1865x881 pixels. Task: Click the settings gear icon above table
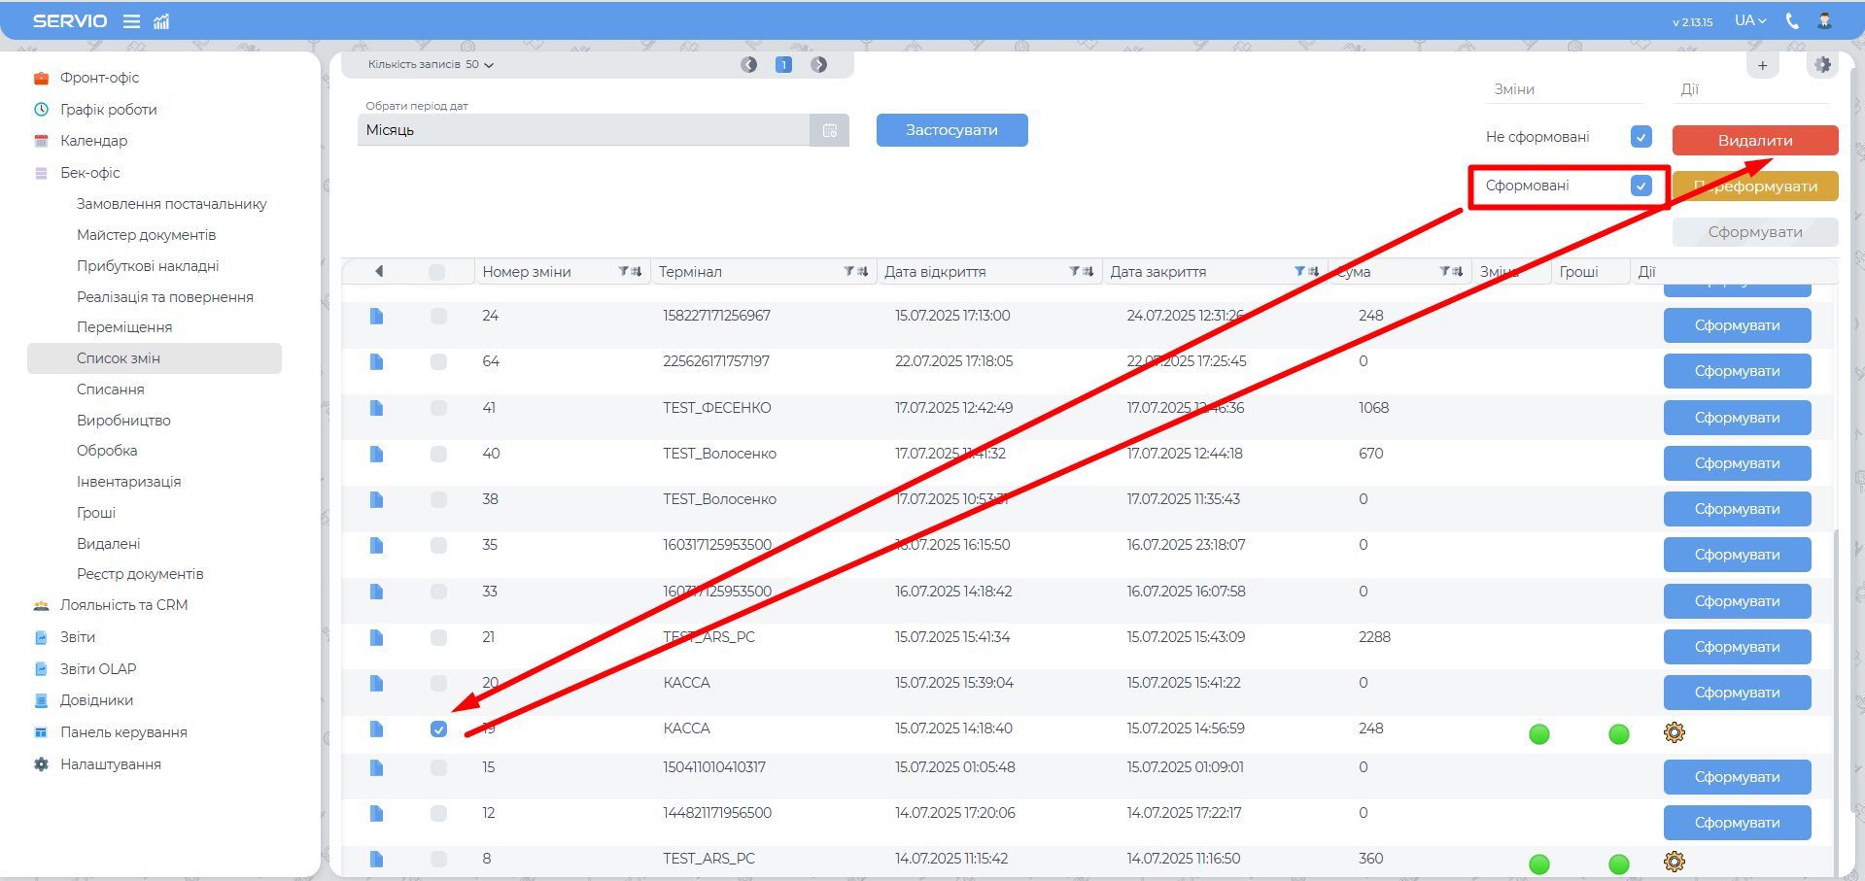pyautogui.click(x=1822, y=65)
